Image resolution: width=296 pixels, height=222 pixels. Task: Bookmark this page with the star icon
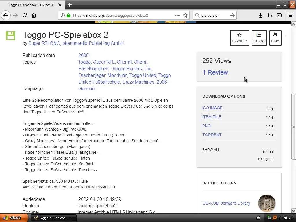click(185, 15)
